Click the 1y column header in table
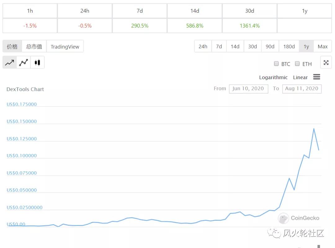Image resolution: width=335 pixels, height=248 pixels. 305,11
